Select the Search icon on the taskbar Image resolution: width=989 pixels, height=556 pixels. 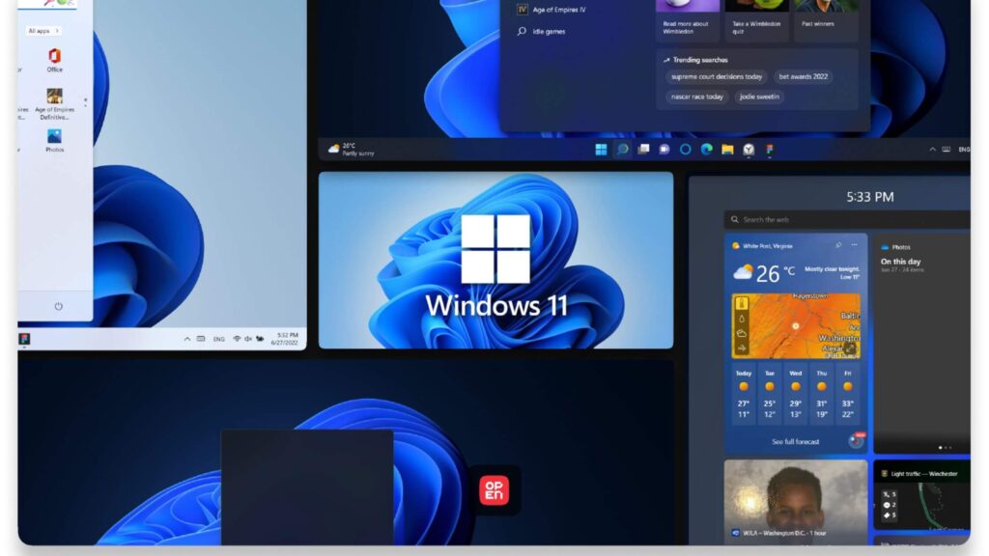tap(622, 150)
